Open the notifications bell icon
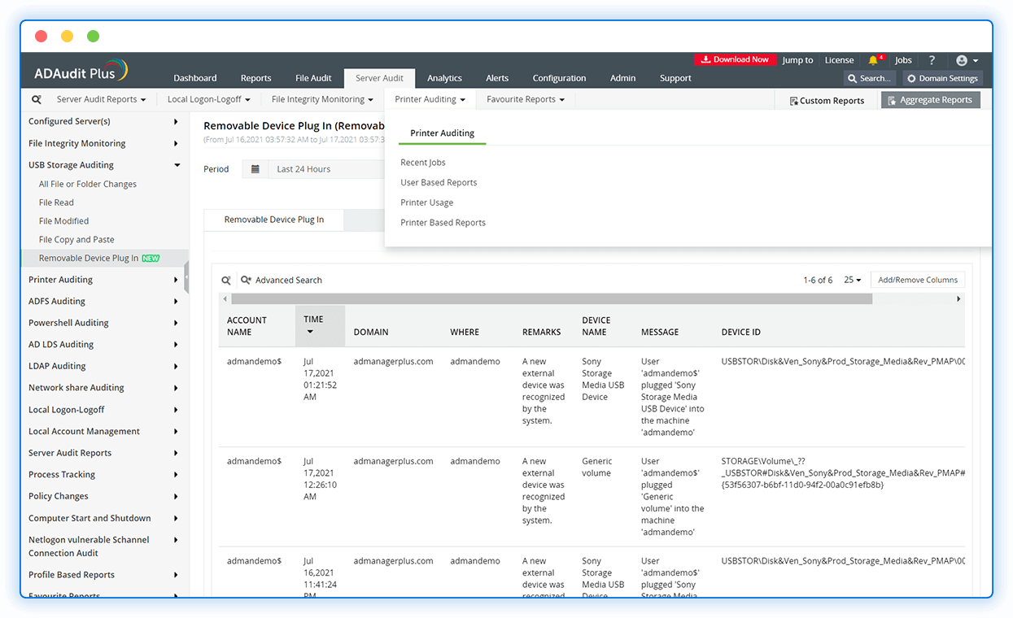The width and height of the screenshot is (1013, 618). [873, 60]
